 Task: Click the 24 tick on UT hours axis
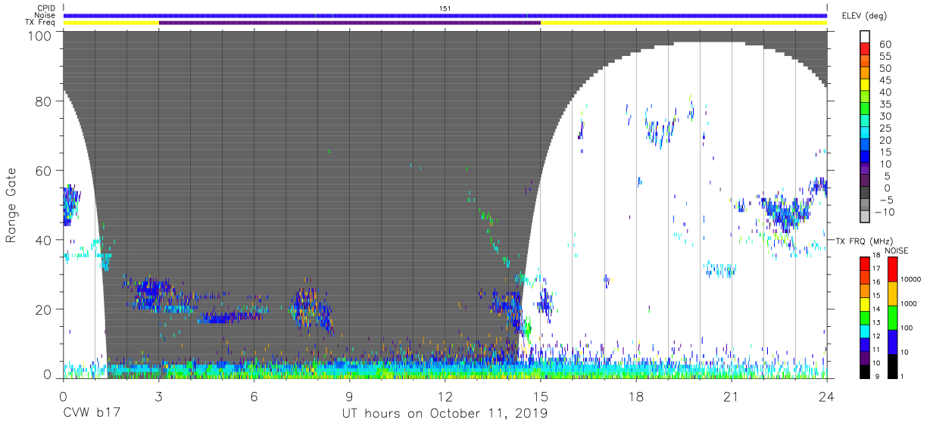coord(827,396)
